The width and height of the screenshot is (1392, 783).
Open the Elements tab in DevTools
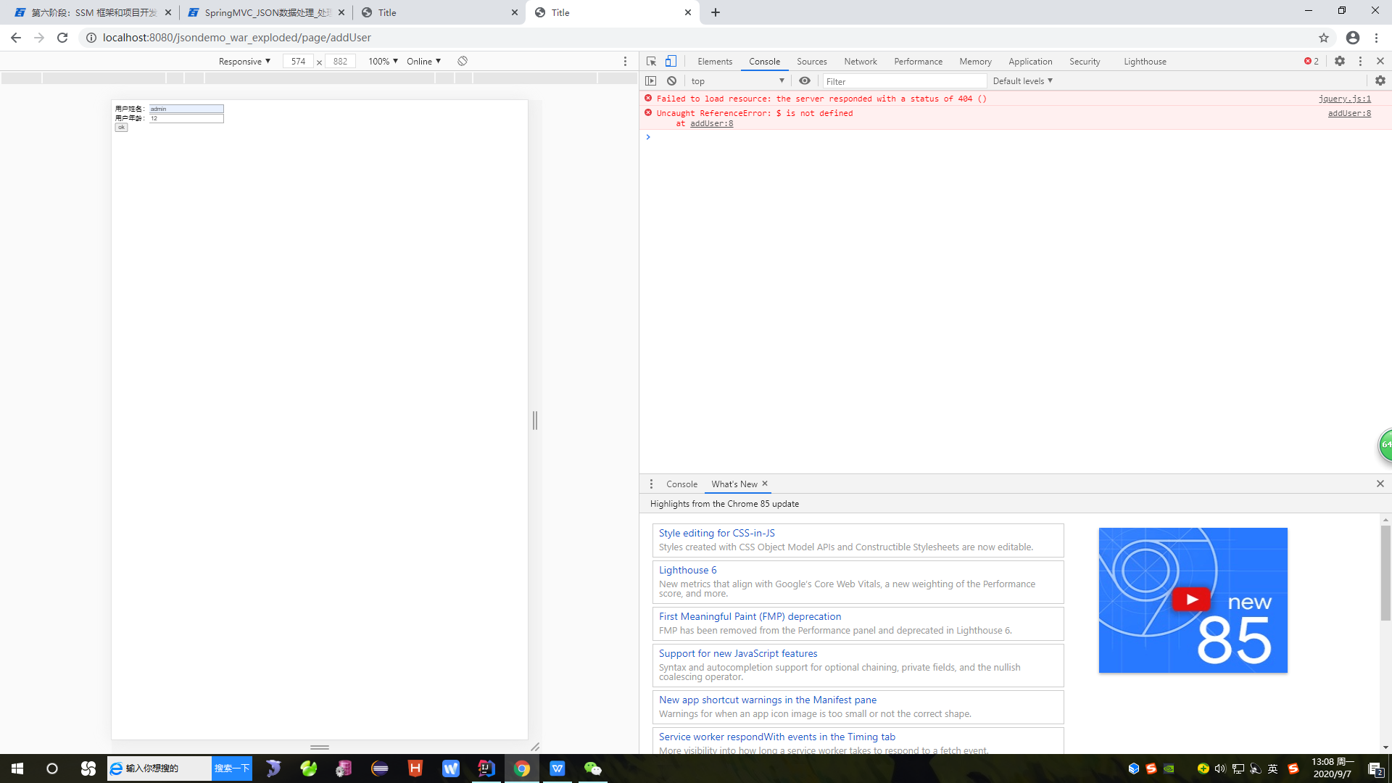tap(715, 62)
